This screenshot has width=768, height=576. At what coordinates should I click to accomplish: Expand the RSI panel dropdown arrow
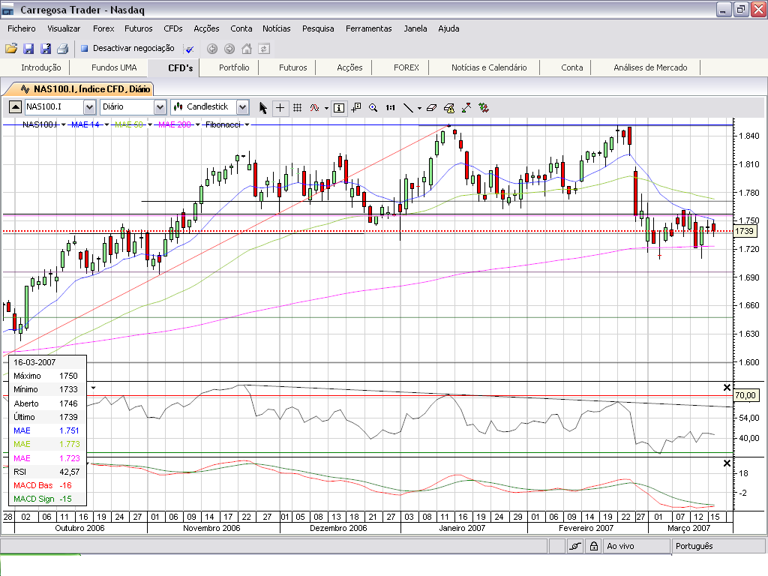click(x=93, y=388)
